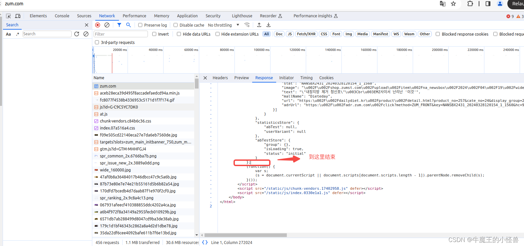Toggle the device toolbar icon
This screenshot has height=246, width=524.
pos(18,16)
